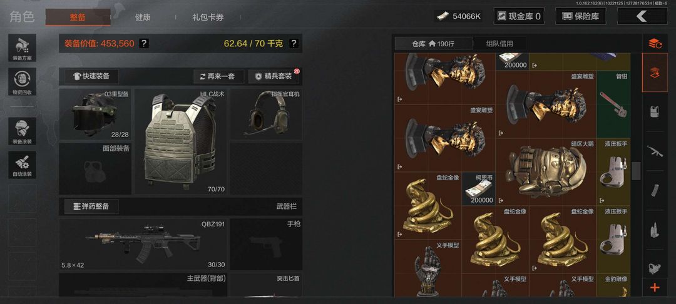Open the 自动涂装 auto-skin icon
The image size is (676, 304).
(22, 165)
